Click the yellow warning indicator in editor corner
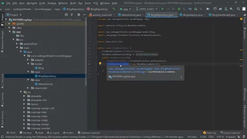The height and width of the screenshot is (139, 247). pyautogui.click(x=241, y=19)
